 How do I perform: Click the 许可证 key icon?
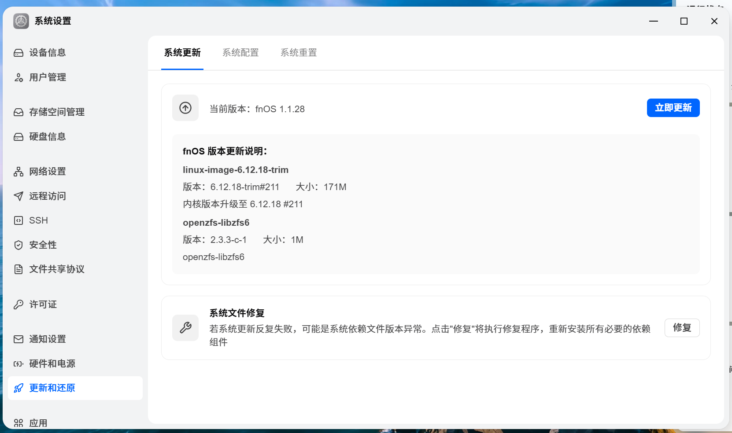coord(18,305)
